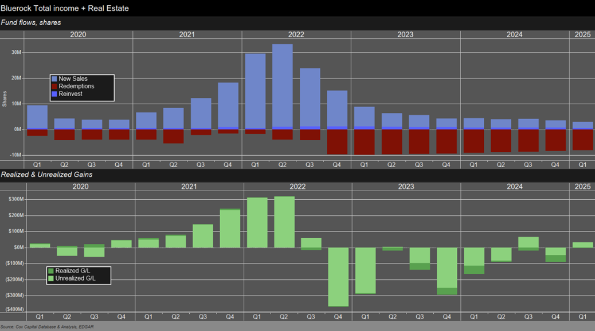595x331 pixels.
Task: Click the 2022 Q1 unrealized gains bar
Action: [257, 222]
